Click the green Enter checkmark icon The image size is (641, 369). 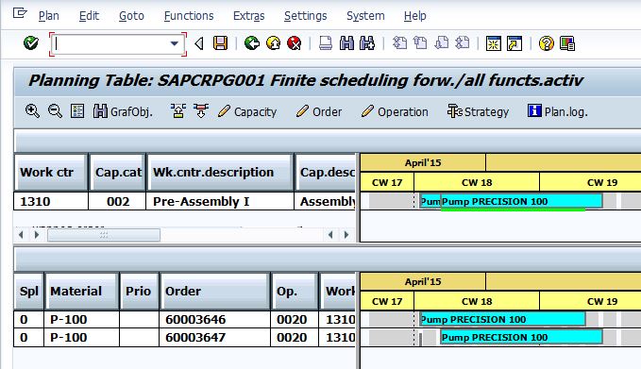(30, 42)
